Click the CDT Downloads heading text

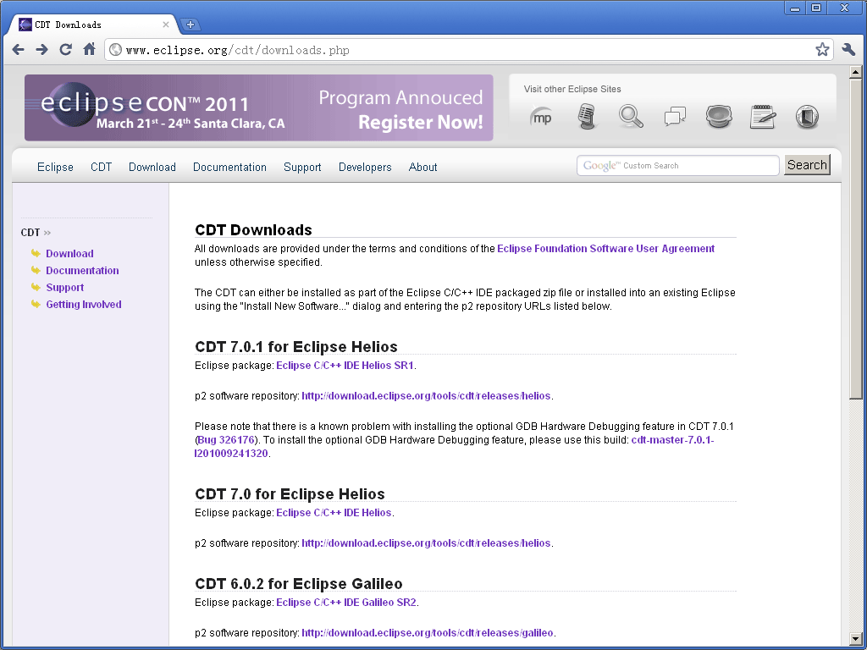pos(253,230)
